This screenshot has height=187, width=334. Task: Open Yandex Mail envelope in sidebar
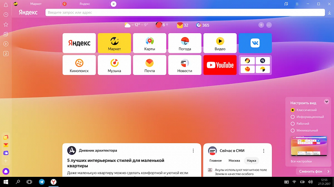coord(6,145)
